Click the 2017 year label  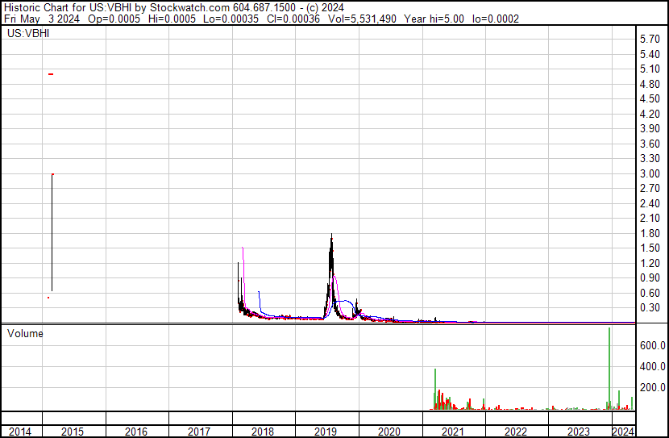pos(199,432)
